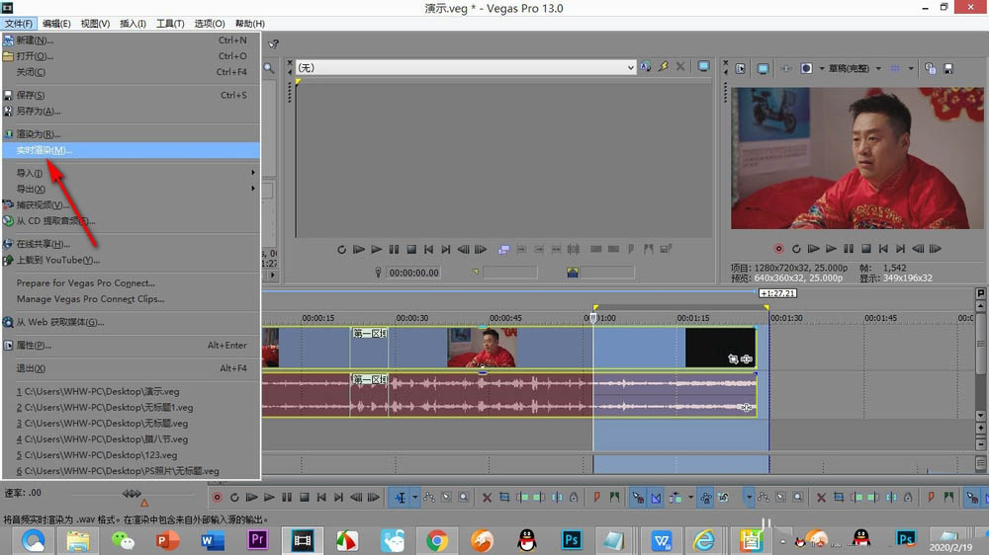
Task: Click trimmer external monitor icon
Action: tap(703, 67)
